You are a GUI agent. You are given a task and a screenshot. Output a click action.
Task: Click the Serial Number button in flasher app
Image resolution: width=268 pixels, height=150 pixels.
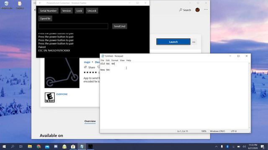[x=48, y=11]
